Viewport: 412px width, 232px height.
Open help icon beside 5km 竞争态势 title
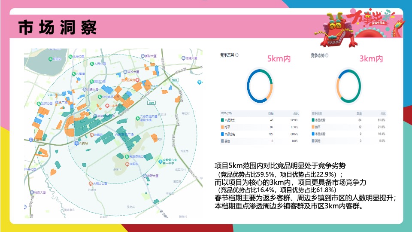pyautogui.click(x=237, y=55)
